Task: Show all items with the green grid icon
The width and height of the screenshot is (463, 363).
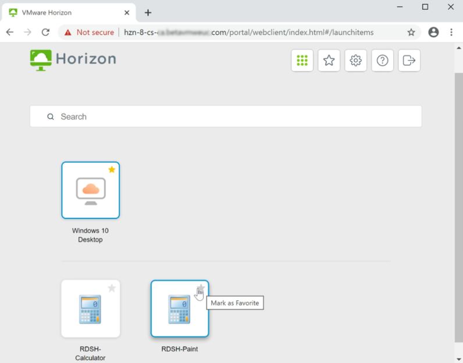Action: pyautogui.click(x=302, y=61)
